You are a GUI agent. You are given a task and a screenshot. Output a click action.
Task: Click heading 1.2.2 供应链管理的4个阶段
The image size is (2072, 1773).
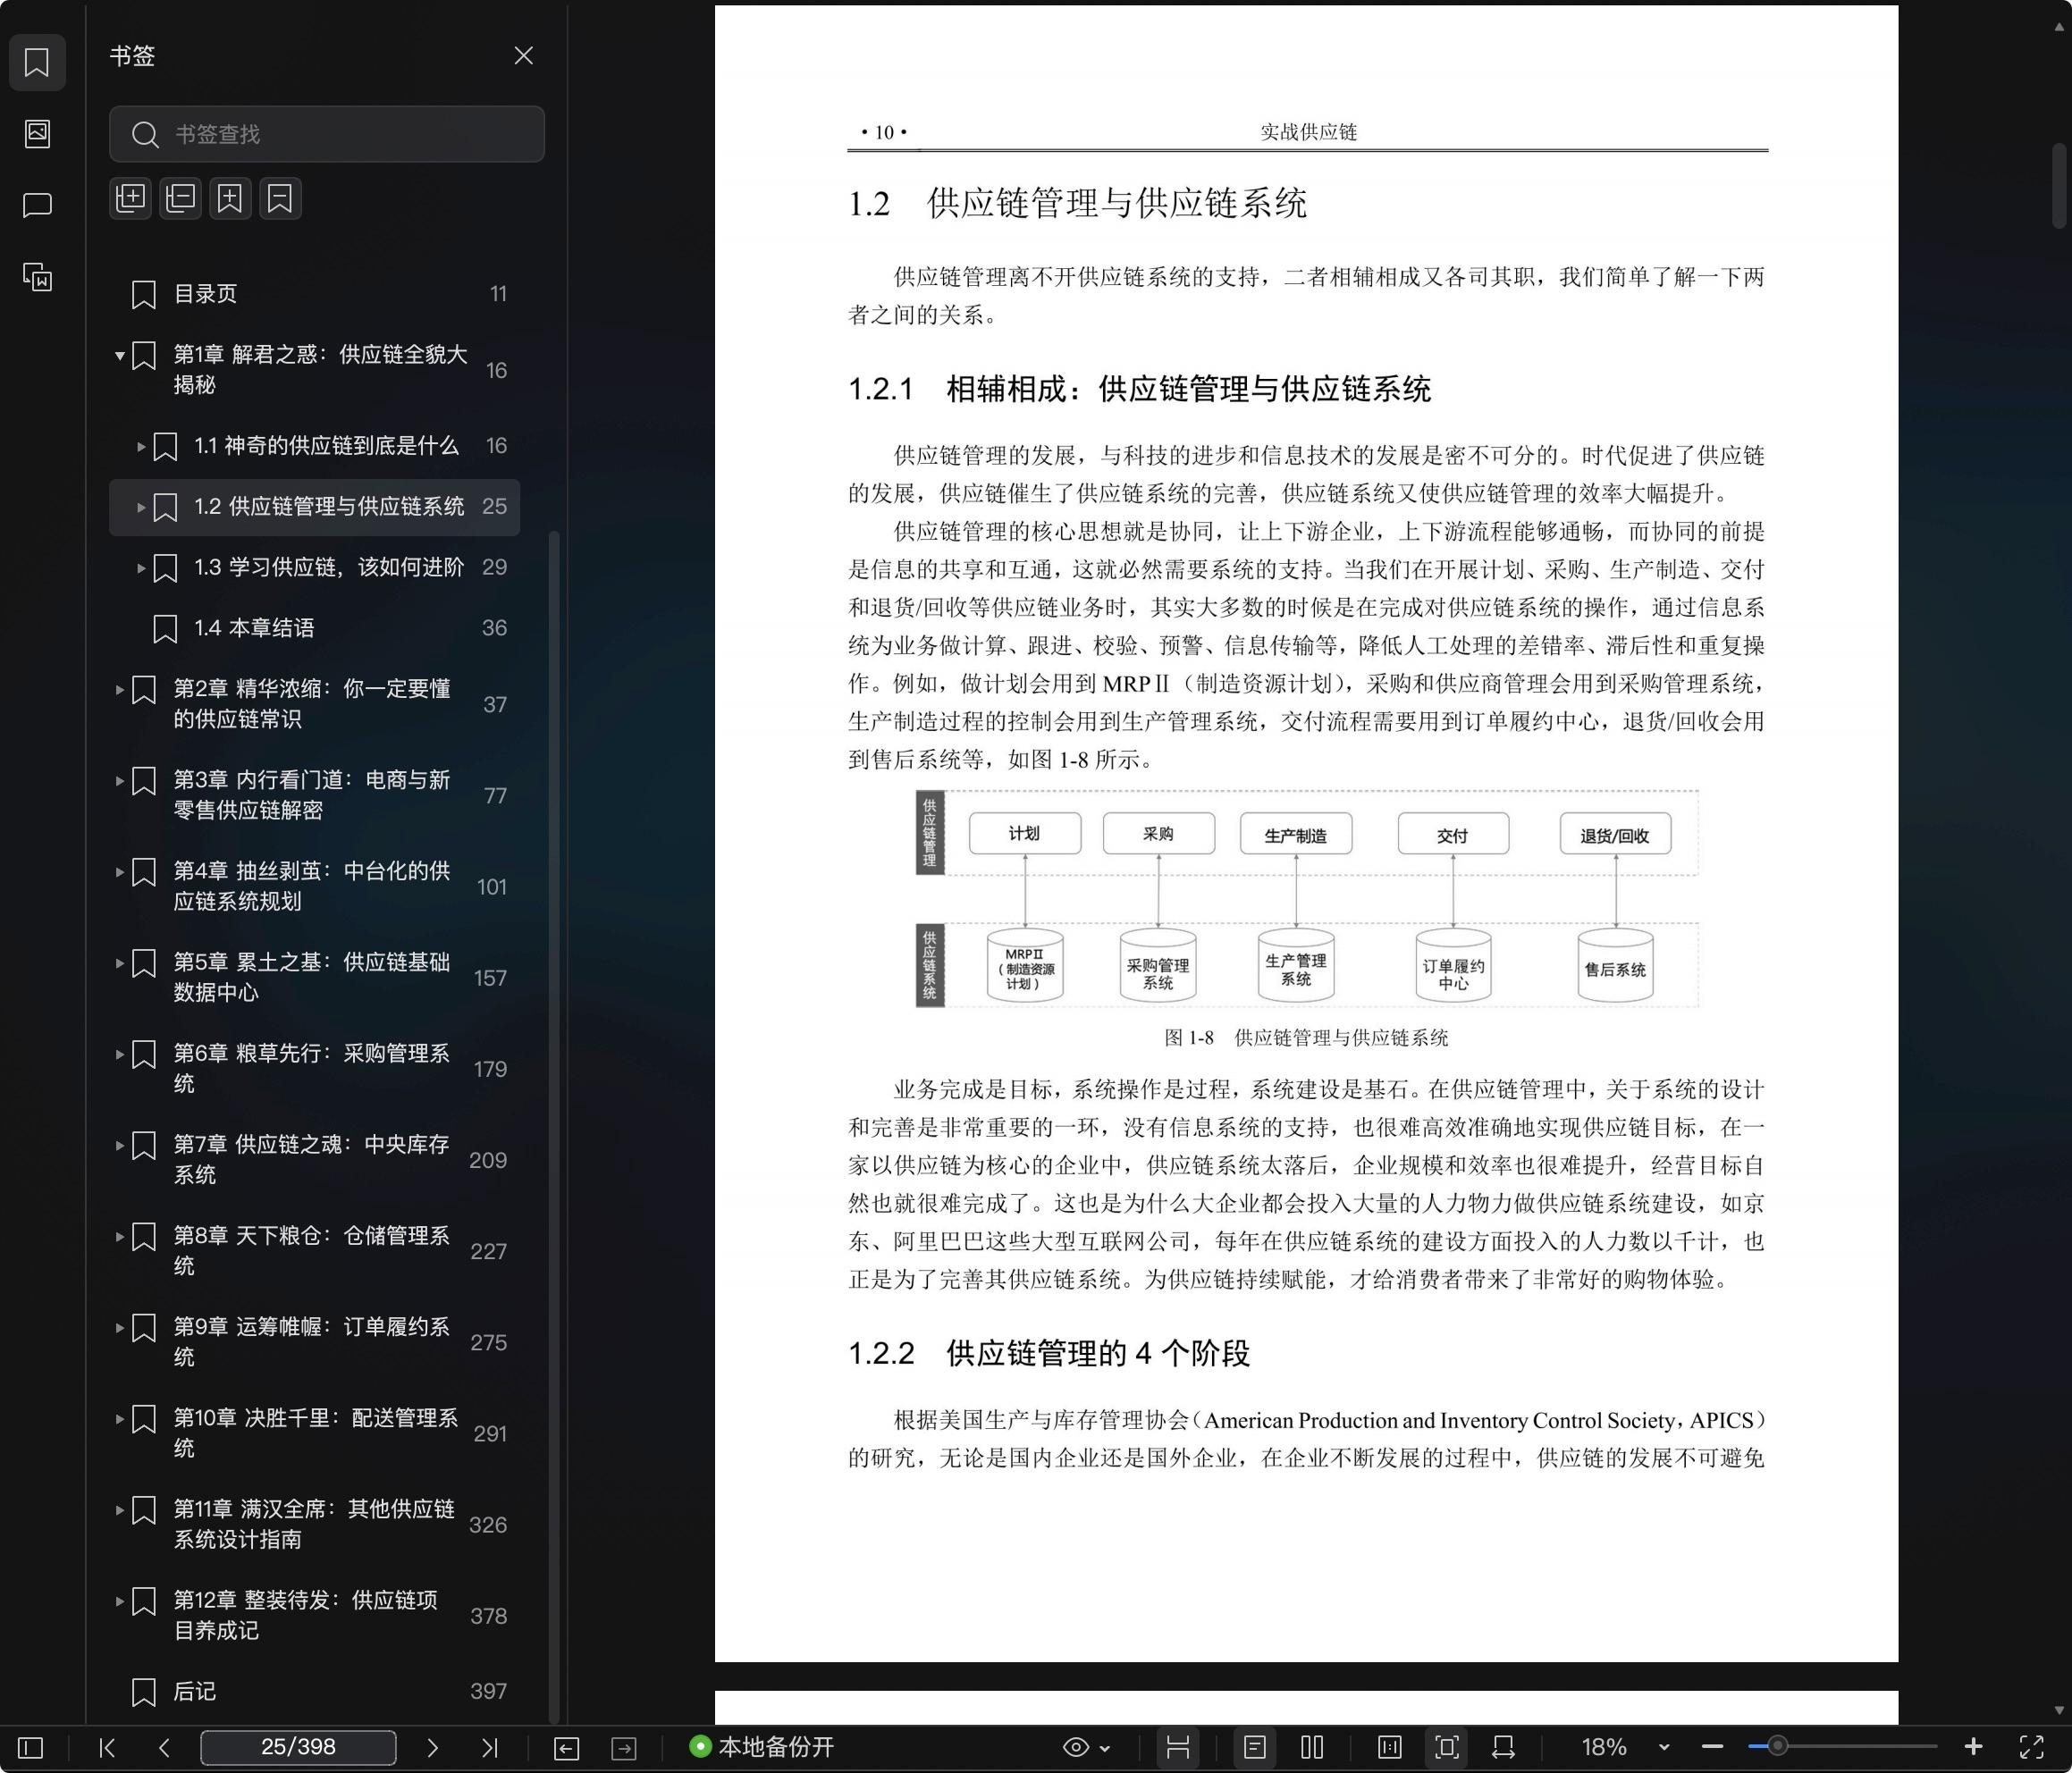point(1049,1353)
